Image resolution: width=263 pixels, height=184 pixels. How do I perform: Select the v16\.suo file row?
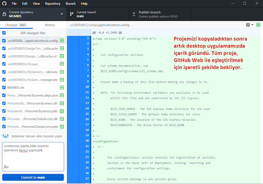tap(33, 64)
